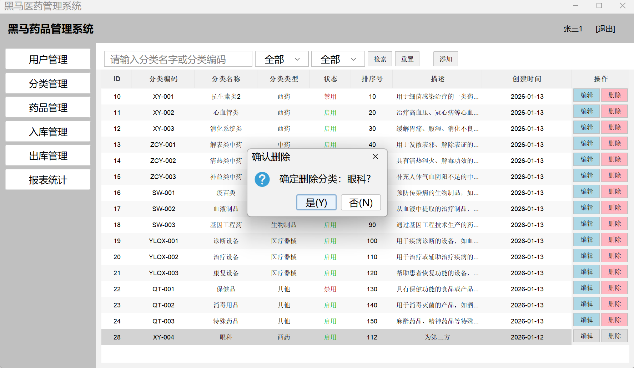Switch to 药品管理 section
Image resolution: width=634 pixels, height=368 pixels.
[x=48, y=107]
